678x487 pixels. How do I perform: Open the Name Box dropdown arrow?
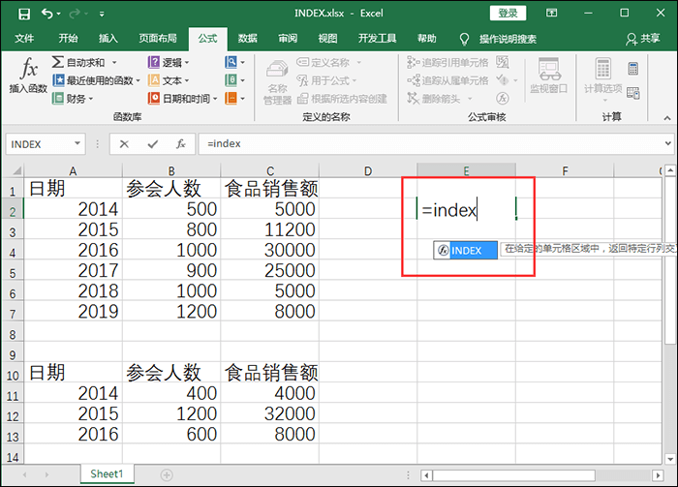(77, 143)
